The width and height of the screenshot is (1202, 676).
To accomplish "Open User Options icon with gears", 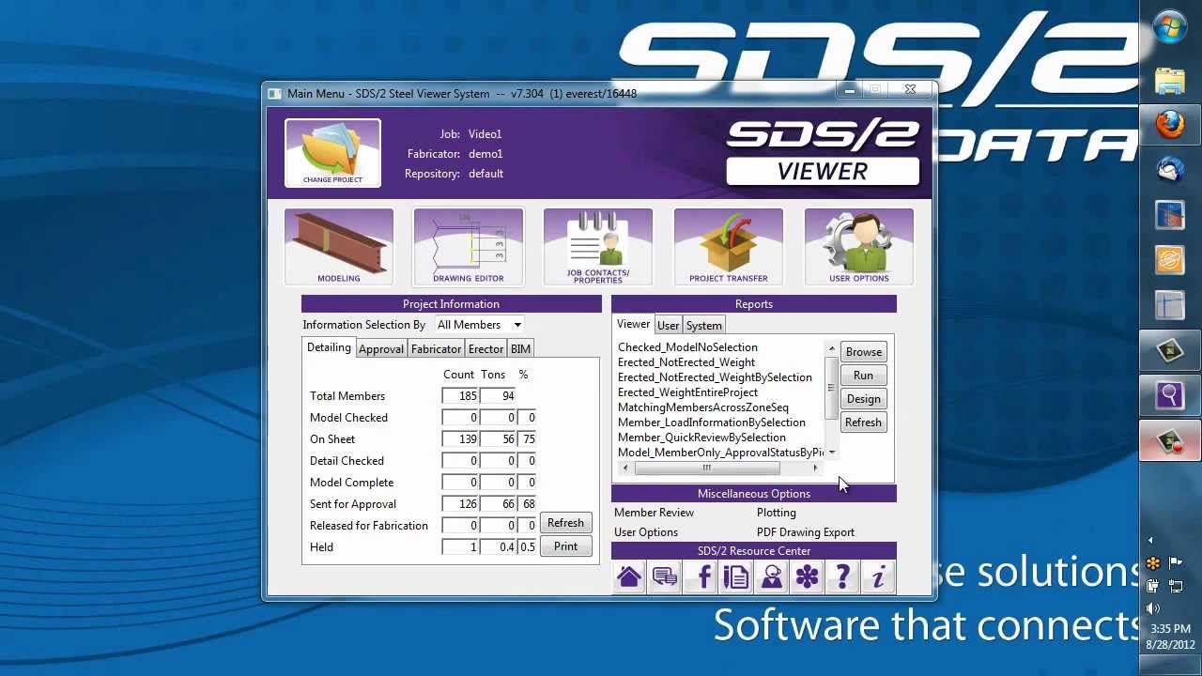I will click(859, 246).
